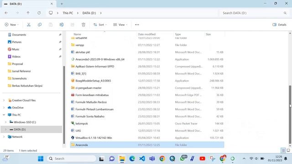Select DATA (D:) in navigation pane
292x164 pixels.
point(31,129)
